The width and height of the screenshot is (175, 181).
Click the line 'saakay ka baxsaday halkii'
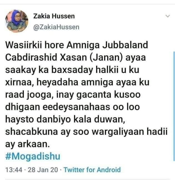pos(72,70)
